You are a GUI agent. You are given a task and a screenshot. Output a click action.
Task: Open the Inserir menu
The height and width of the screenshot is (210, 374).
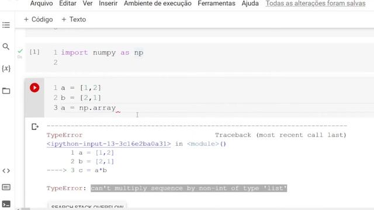pos(108,3)
